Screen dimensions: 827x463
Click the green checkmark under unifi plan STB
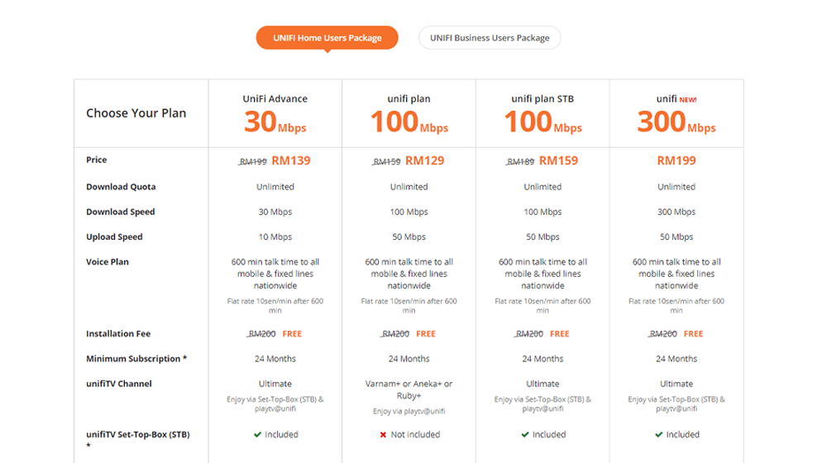[x=525, y=435]
